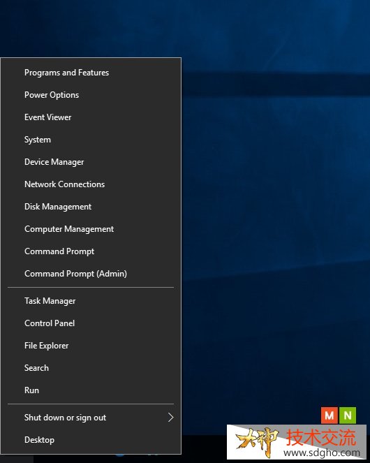Open Programs and Features
This screenshot has height=463, width=370.
[91, 73]
